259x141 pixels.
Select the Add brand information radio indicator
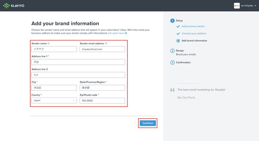coord(178,41)
